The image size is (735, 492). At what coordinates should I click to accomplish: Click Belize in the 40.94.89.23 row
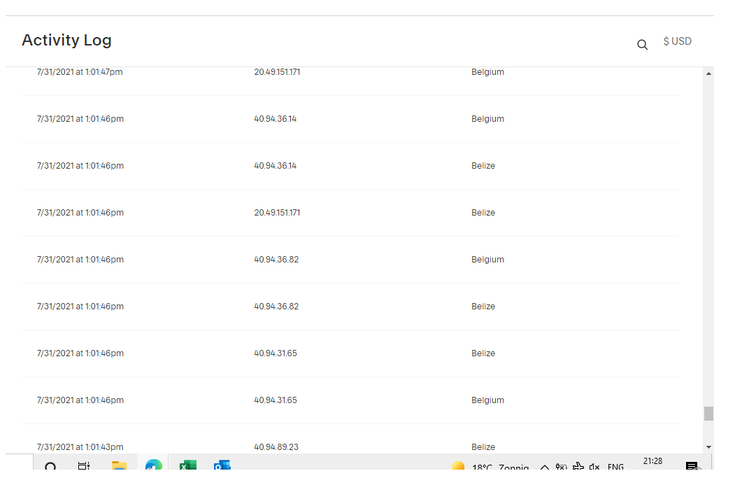click(483, 447)
